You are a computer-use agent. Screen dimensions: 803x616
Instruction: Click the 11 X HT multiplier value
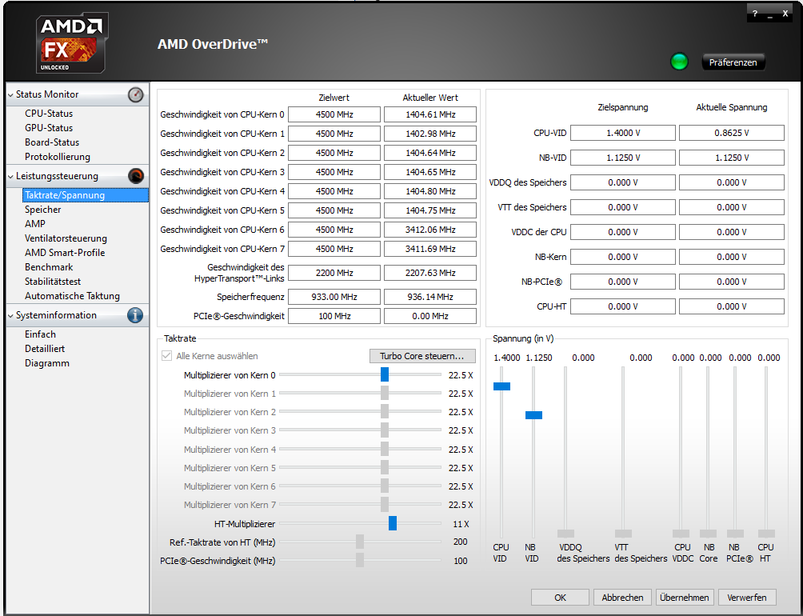pyautogui.click(x=461, y=524)
